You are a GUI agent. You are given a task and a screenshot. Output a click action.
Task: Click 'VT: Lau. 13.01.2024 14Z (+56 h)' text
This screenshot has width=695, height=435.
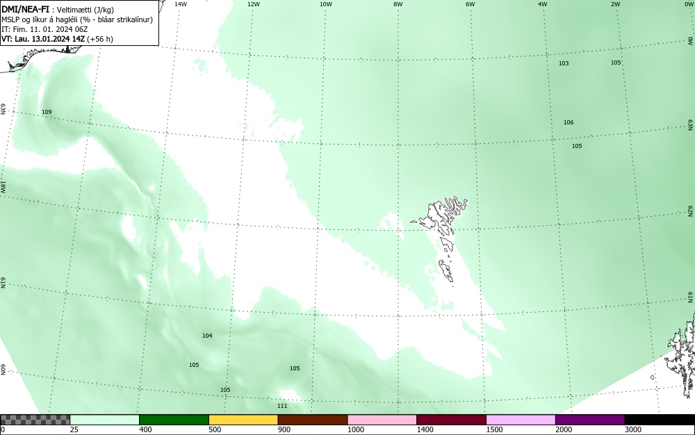click(57, 39)
